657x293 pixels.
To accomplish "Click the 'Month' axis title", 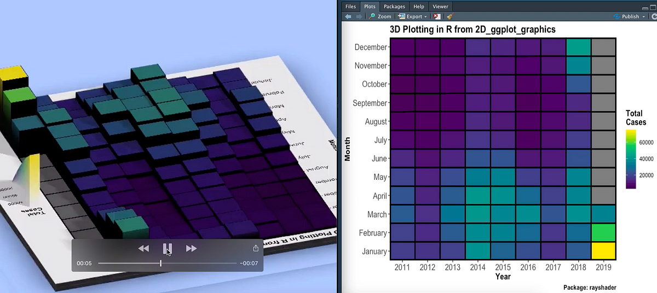I will click(347, 149).
